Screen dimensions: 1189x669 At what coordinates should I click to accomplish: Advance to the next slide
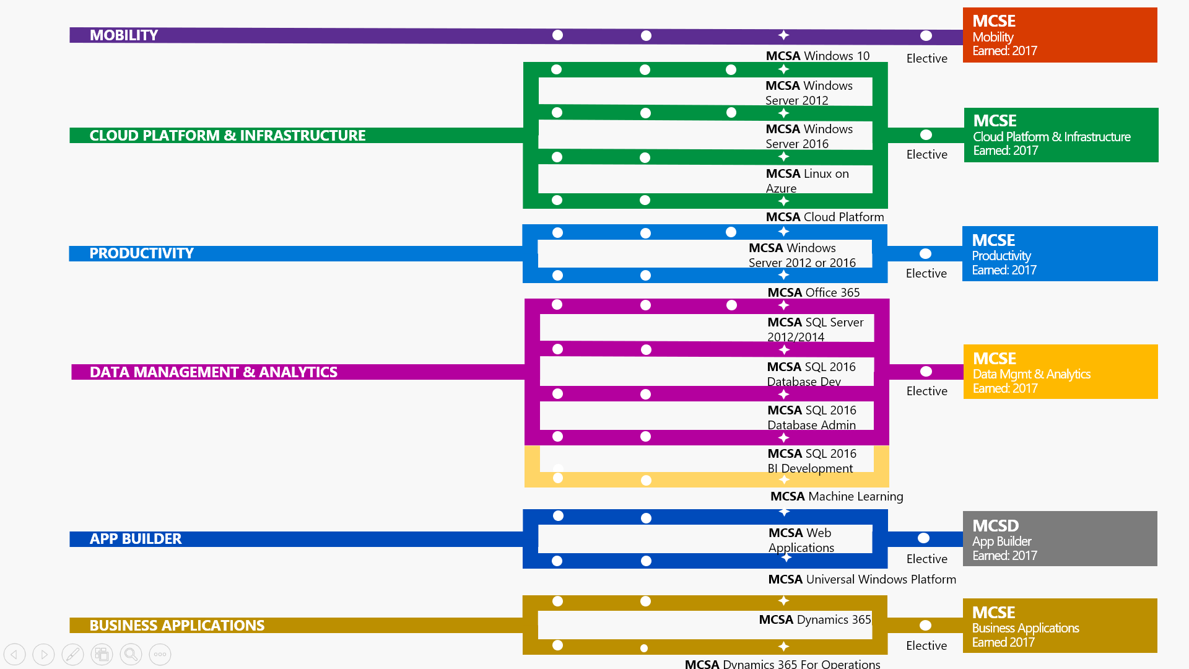43,654
